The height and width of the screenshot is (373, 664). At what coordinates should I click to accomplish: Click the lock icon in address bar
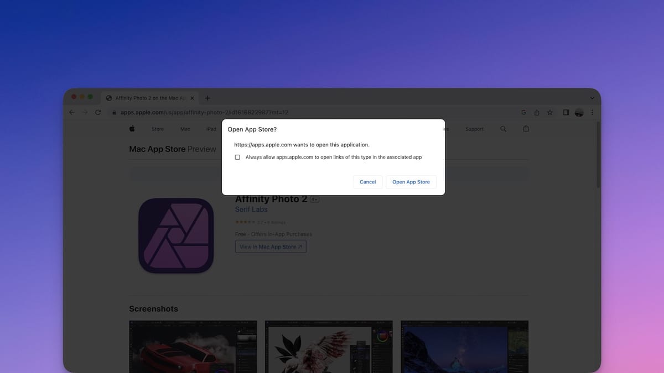pos(115,112)
